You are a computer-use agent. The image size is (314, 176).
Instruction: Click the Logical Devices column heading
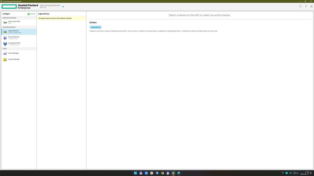(x=44, y=14)
